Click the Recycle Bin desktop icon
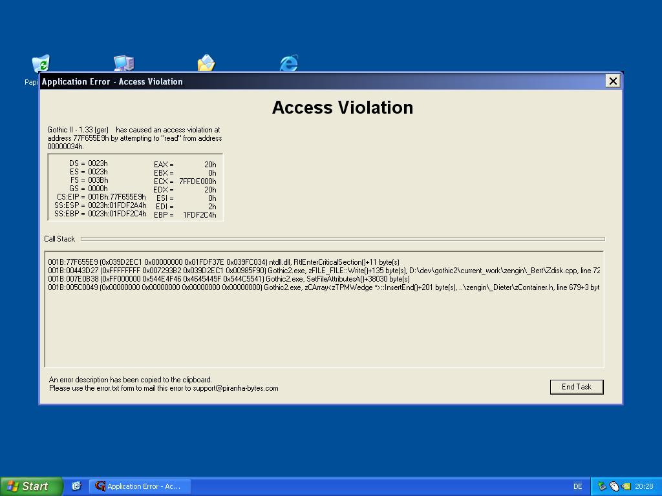The height and width of the screenshot is (496, 662). point(41,64)
